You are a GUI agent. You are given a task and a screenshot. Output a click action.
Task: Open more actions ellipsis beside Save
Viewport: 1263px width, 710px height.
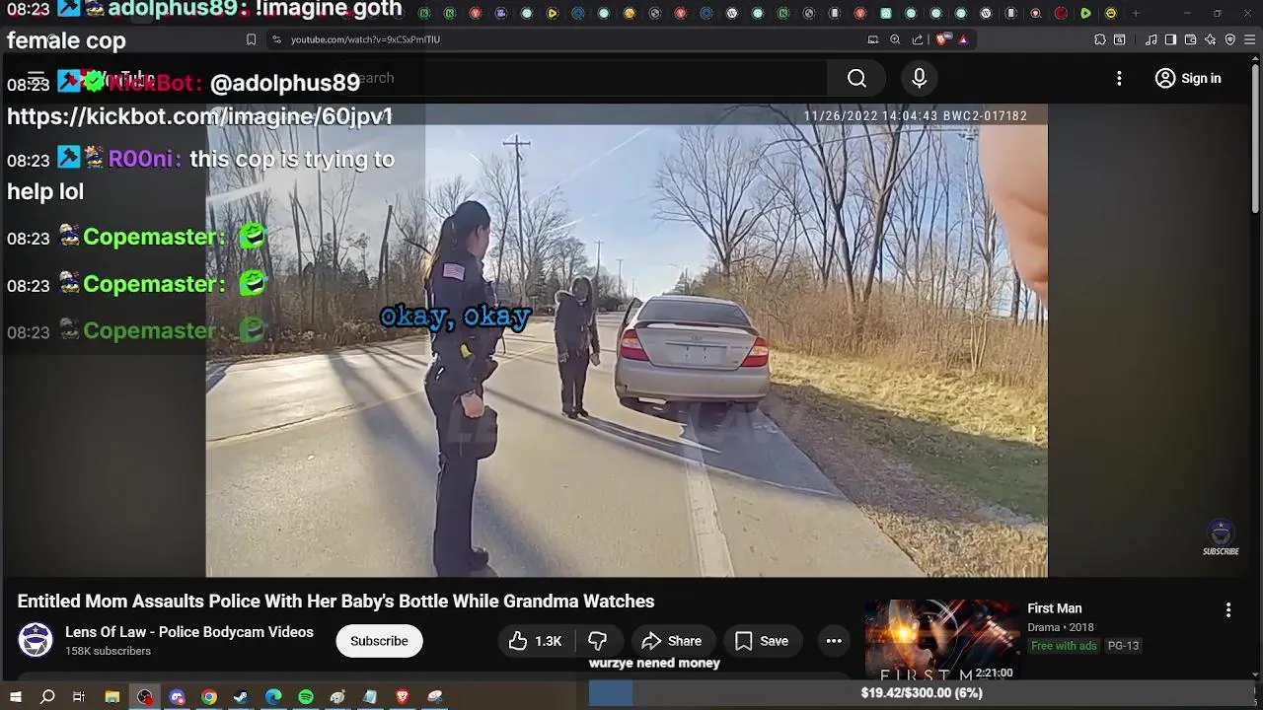pos(834,641)
